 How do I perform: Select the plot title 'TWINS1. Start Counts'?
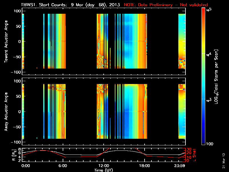[43, 5]
